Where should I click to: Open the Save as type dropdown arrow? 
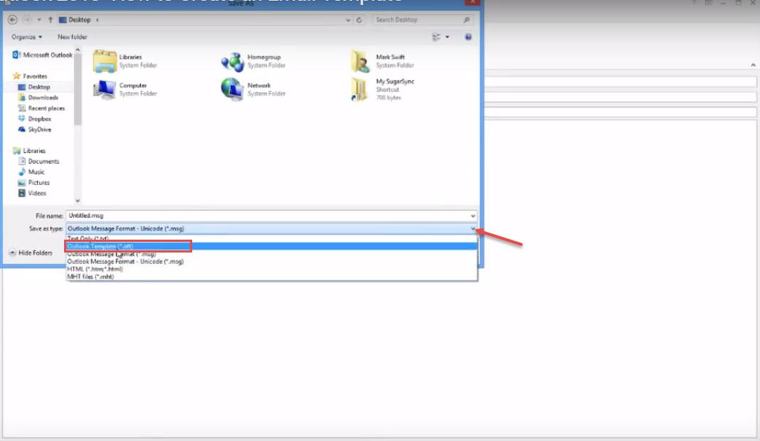473,228
